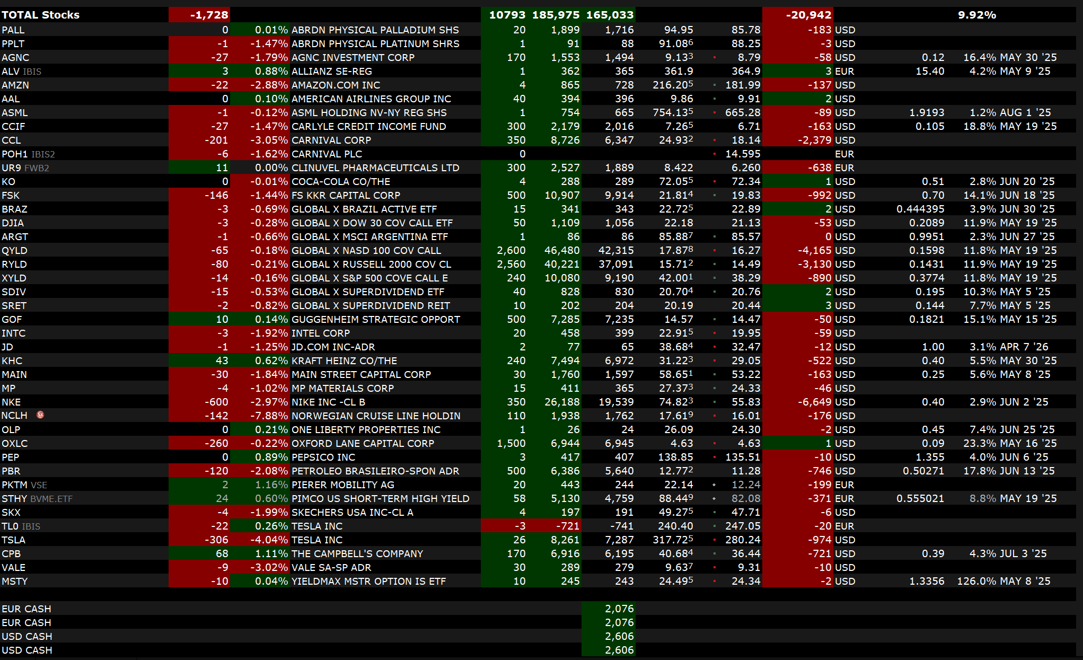Select the QYLD position quantity 2,600
This screenshot has width=1083, height=660.
(x=511, y=250)
